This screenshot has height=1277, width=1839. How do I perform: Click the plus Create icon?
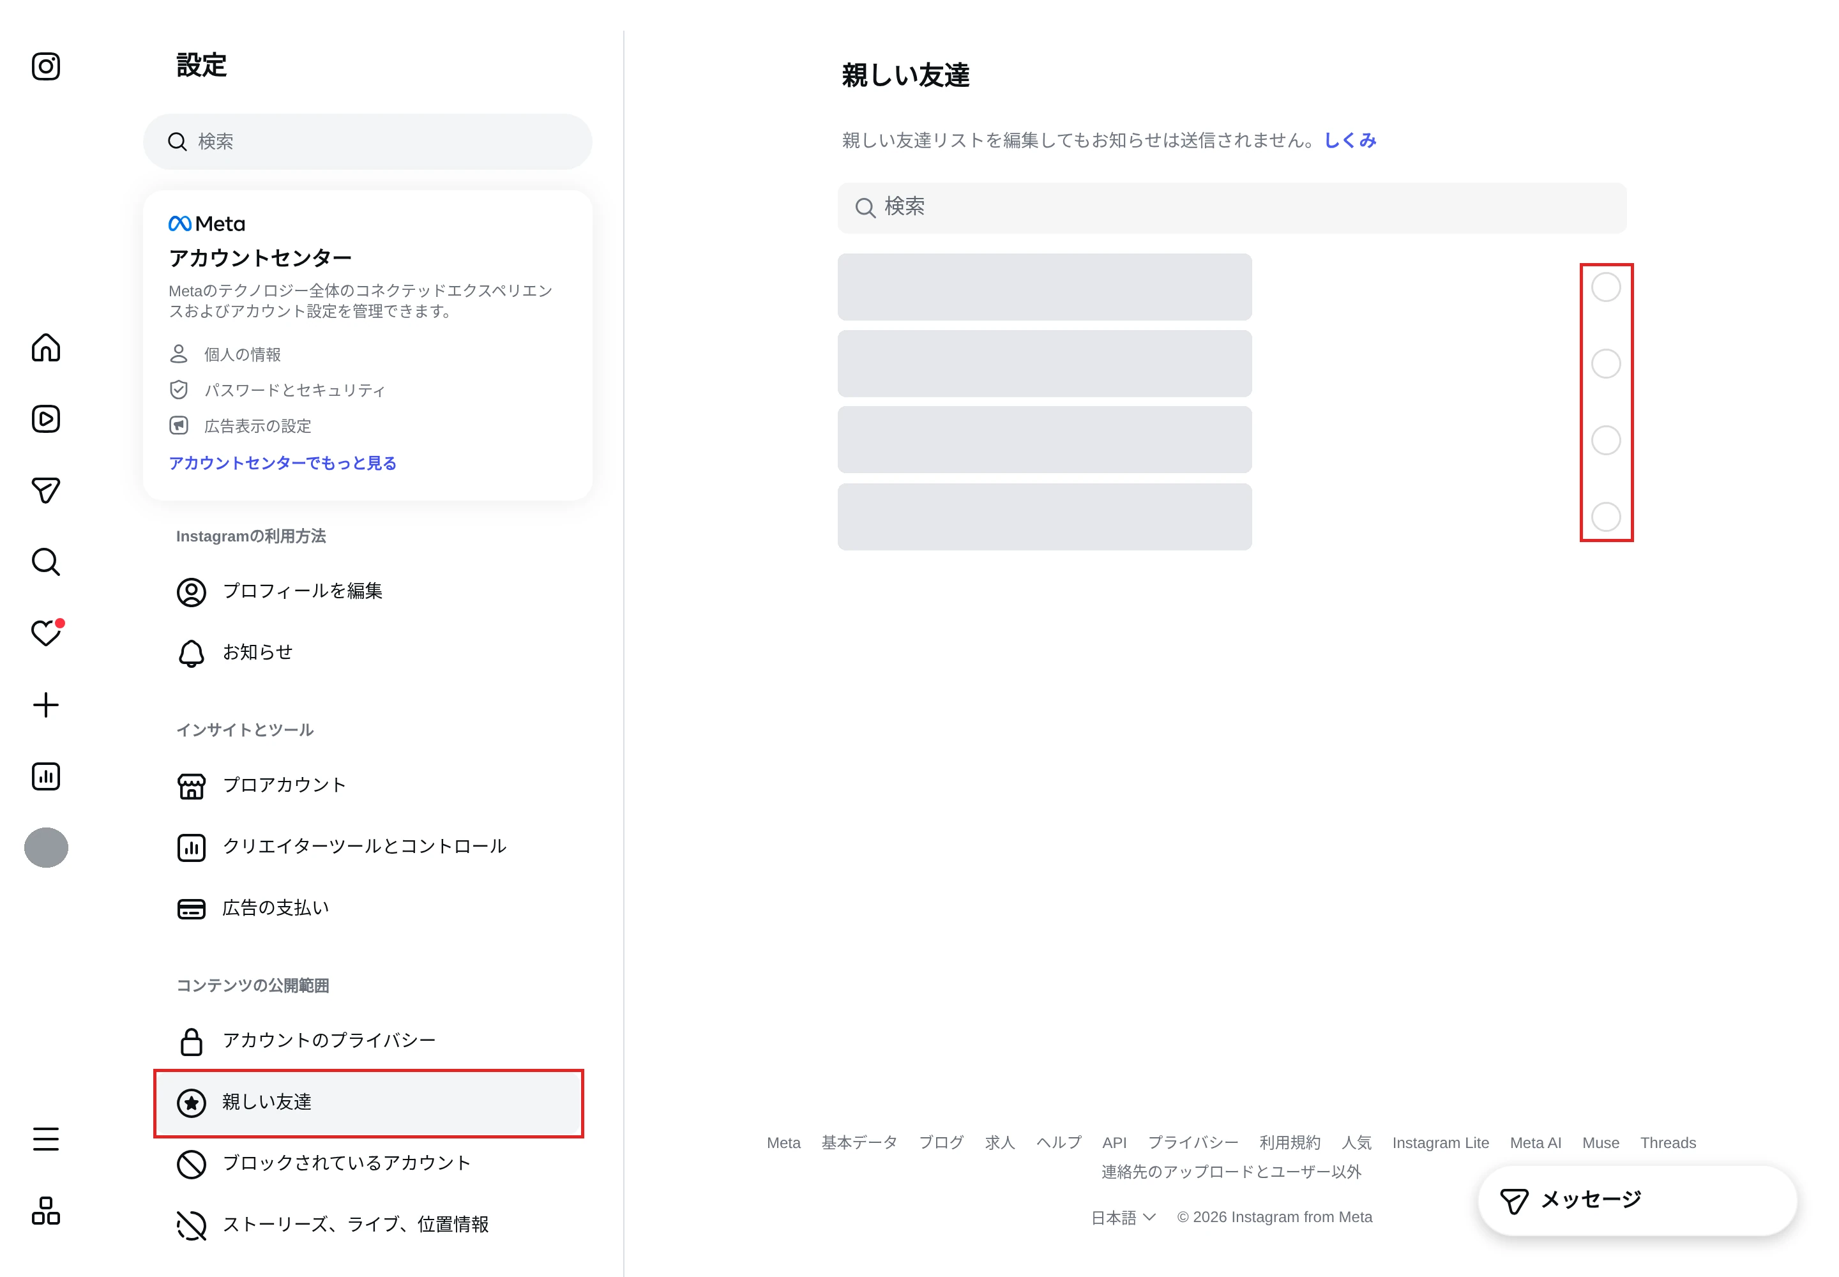(45, 705)
